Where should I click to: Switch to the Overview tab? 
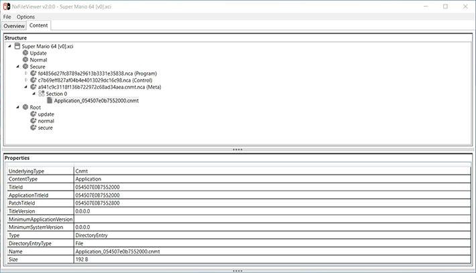click(x=14, y=25)
